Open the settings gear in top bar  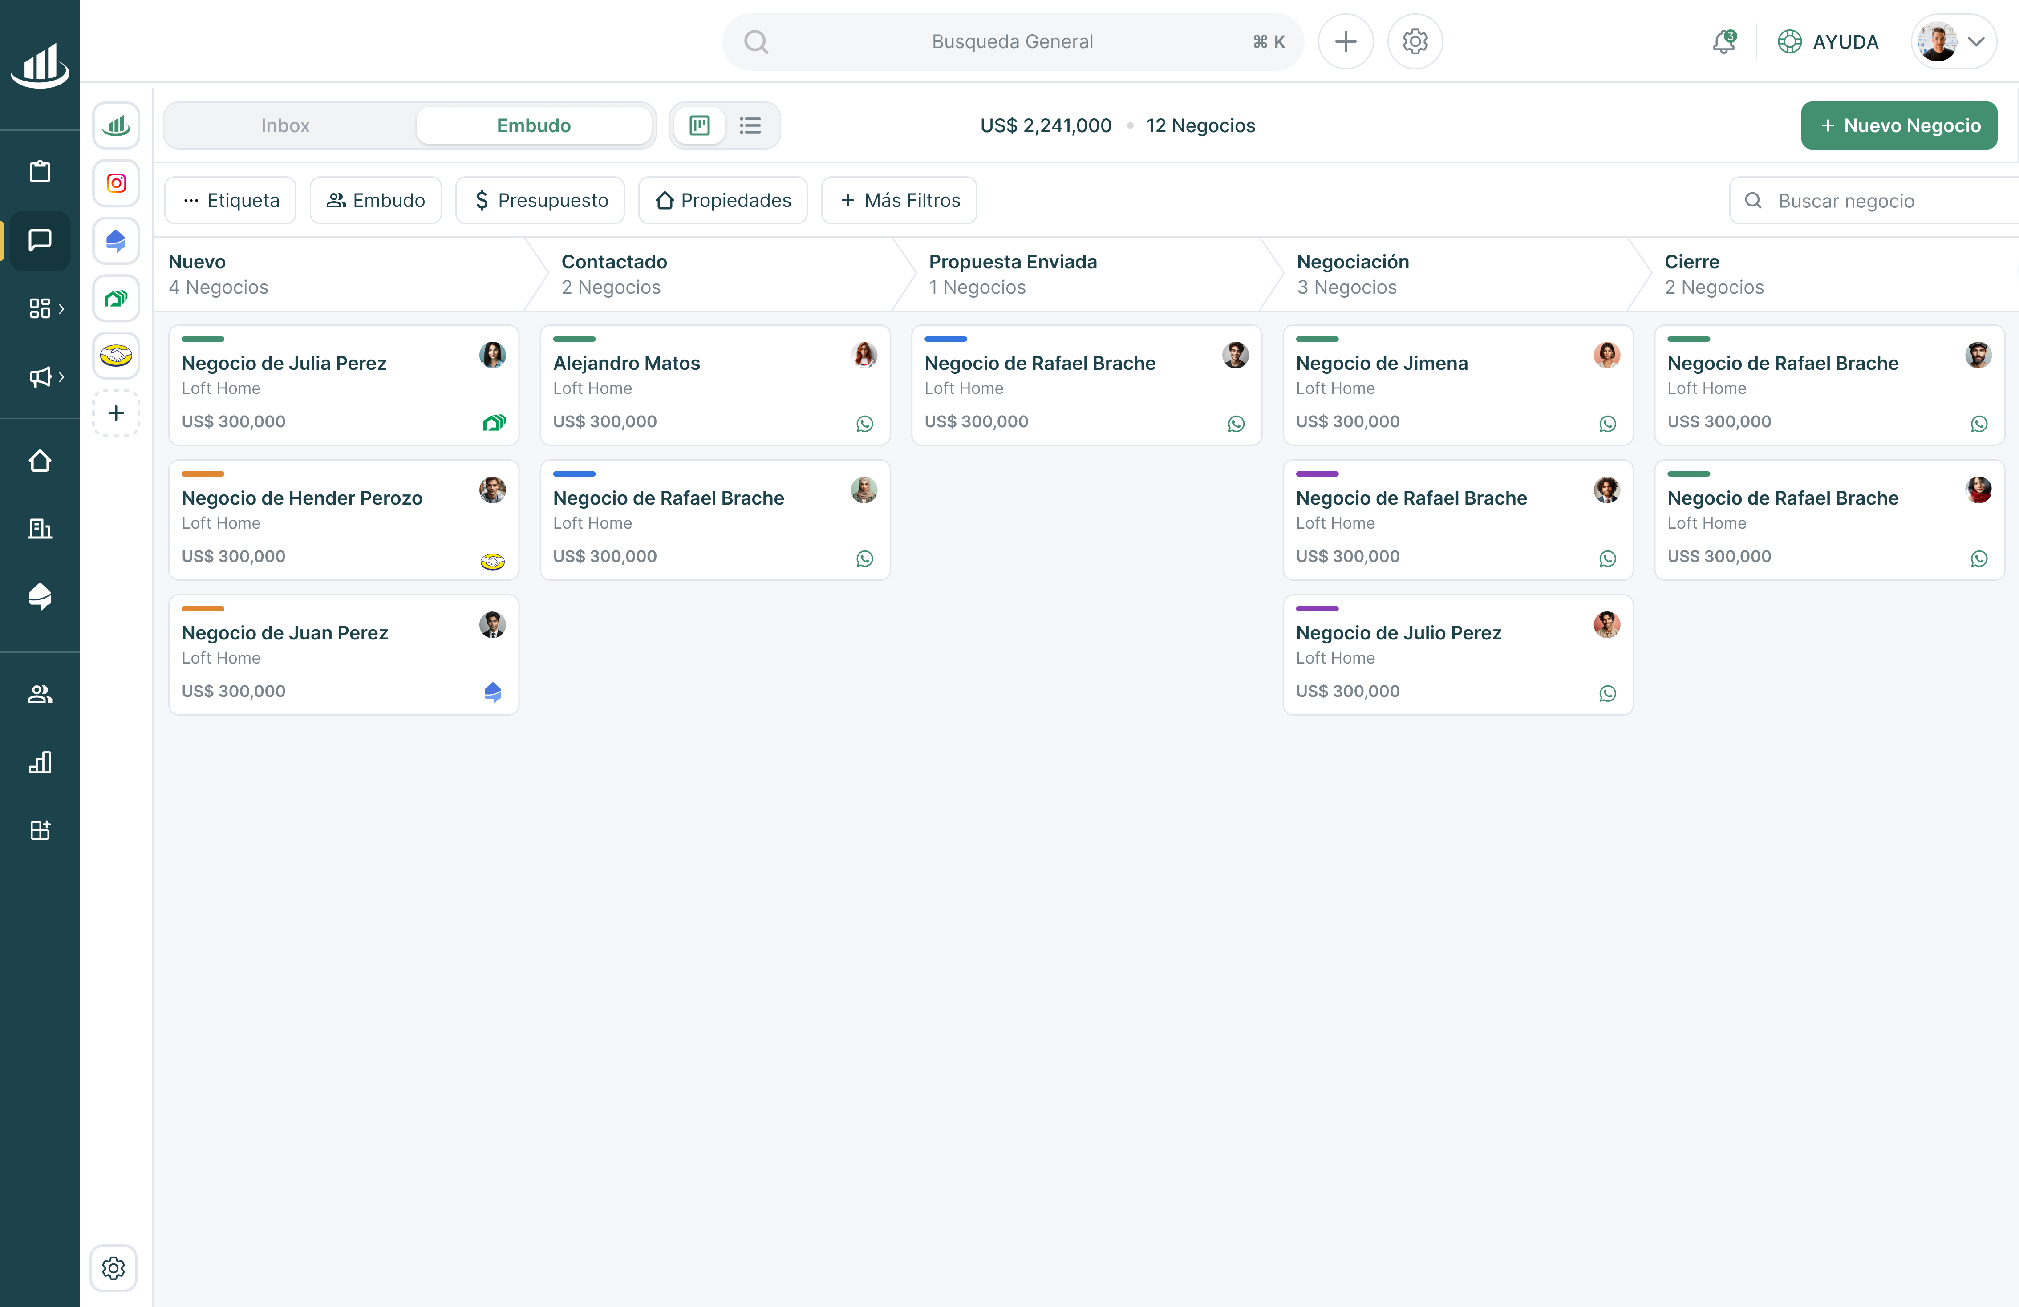1414,41
